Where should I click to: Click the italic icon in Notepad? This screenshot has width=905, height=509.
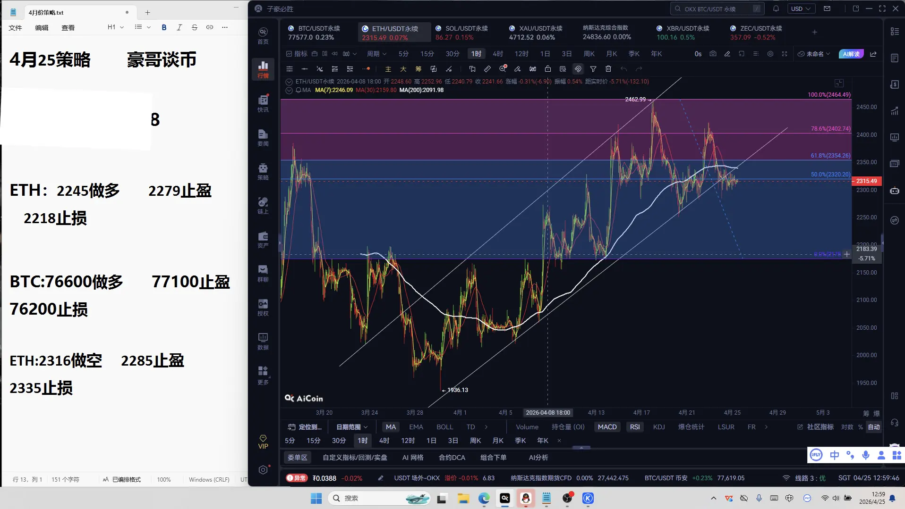(x=179, y=27)
